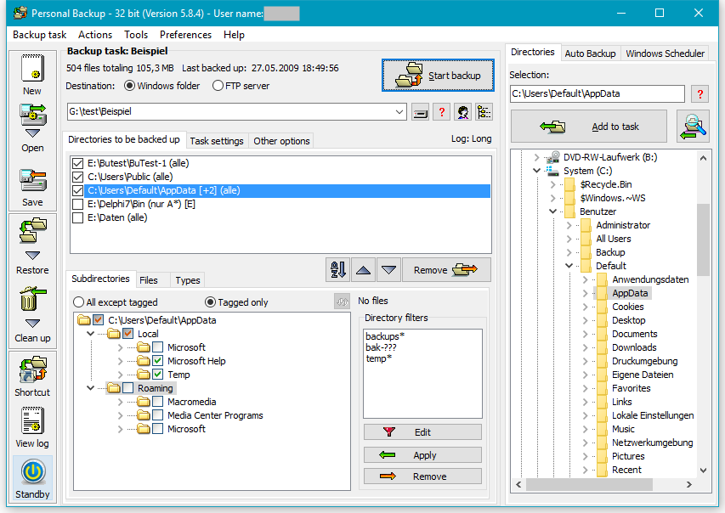
Task: Check E:\Delphi7\Bin (nur A*) checkbox
Action: click(77, 204)
